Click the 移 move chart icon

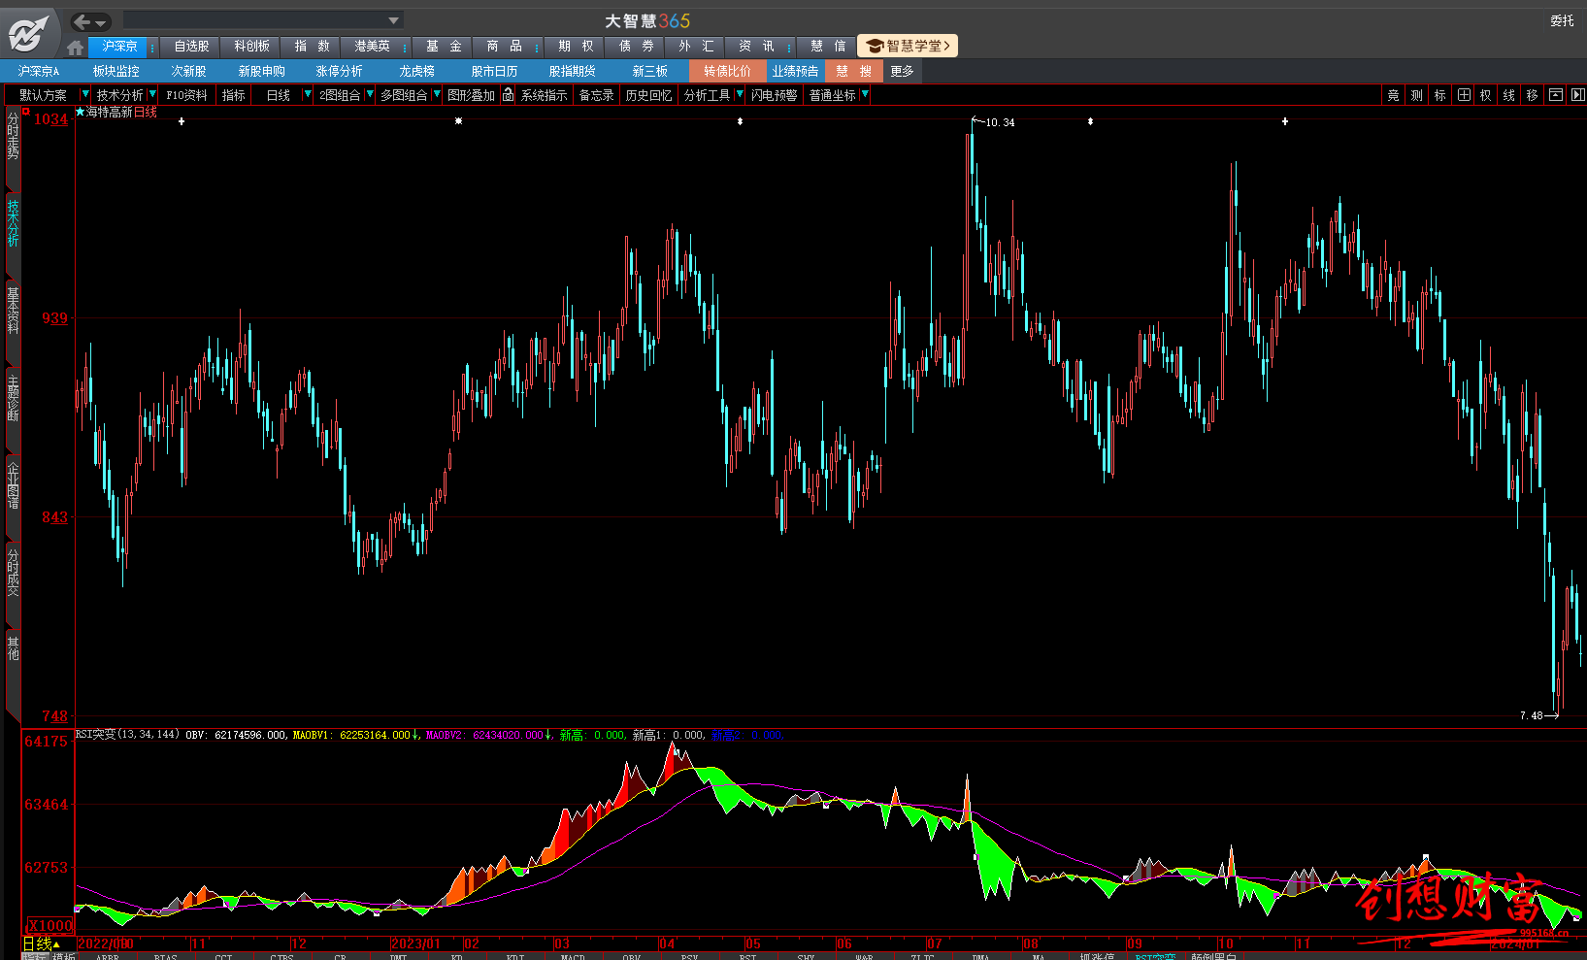[x=1533, y=95]
